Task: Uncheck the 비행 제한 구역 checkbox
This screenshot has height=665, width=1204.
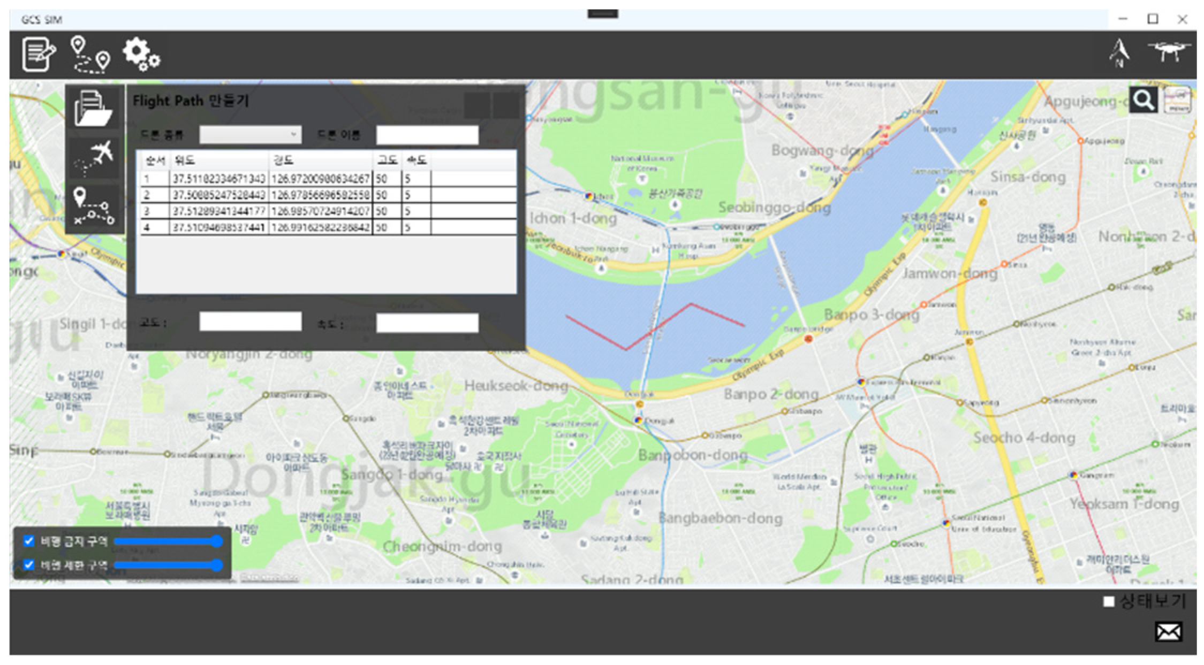Action: 29,564
